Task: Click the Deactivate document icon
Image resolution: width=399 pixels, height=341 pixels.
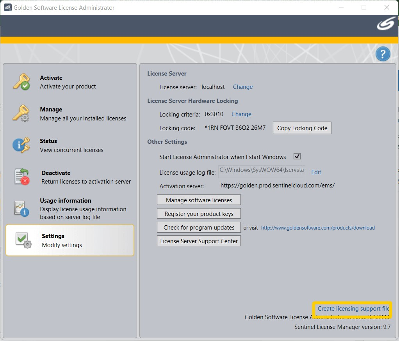Action: (x=22, y=177)
